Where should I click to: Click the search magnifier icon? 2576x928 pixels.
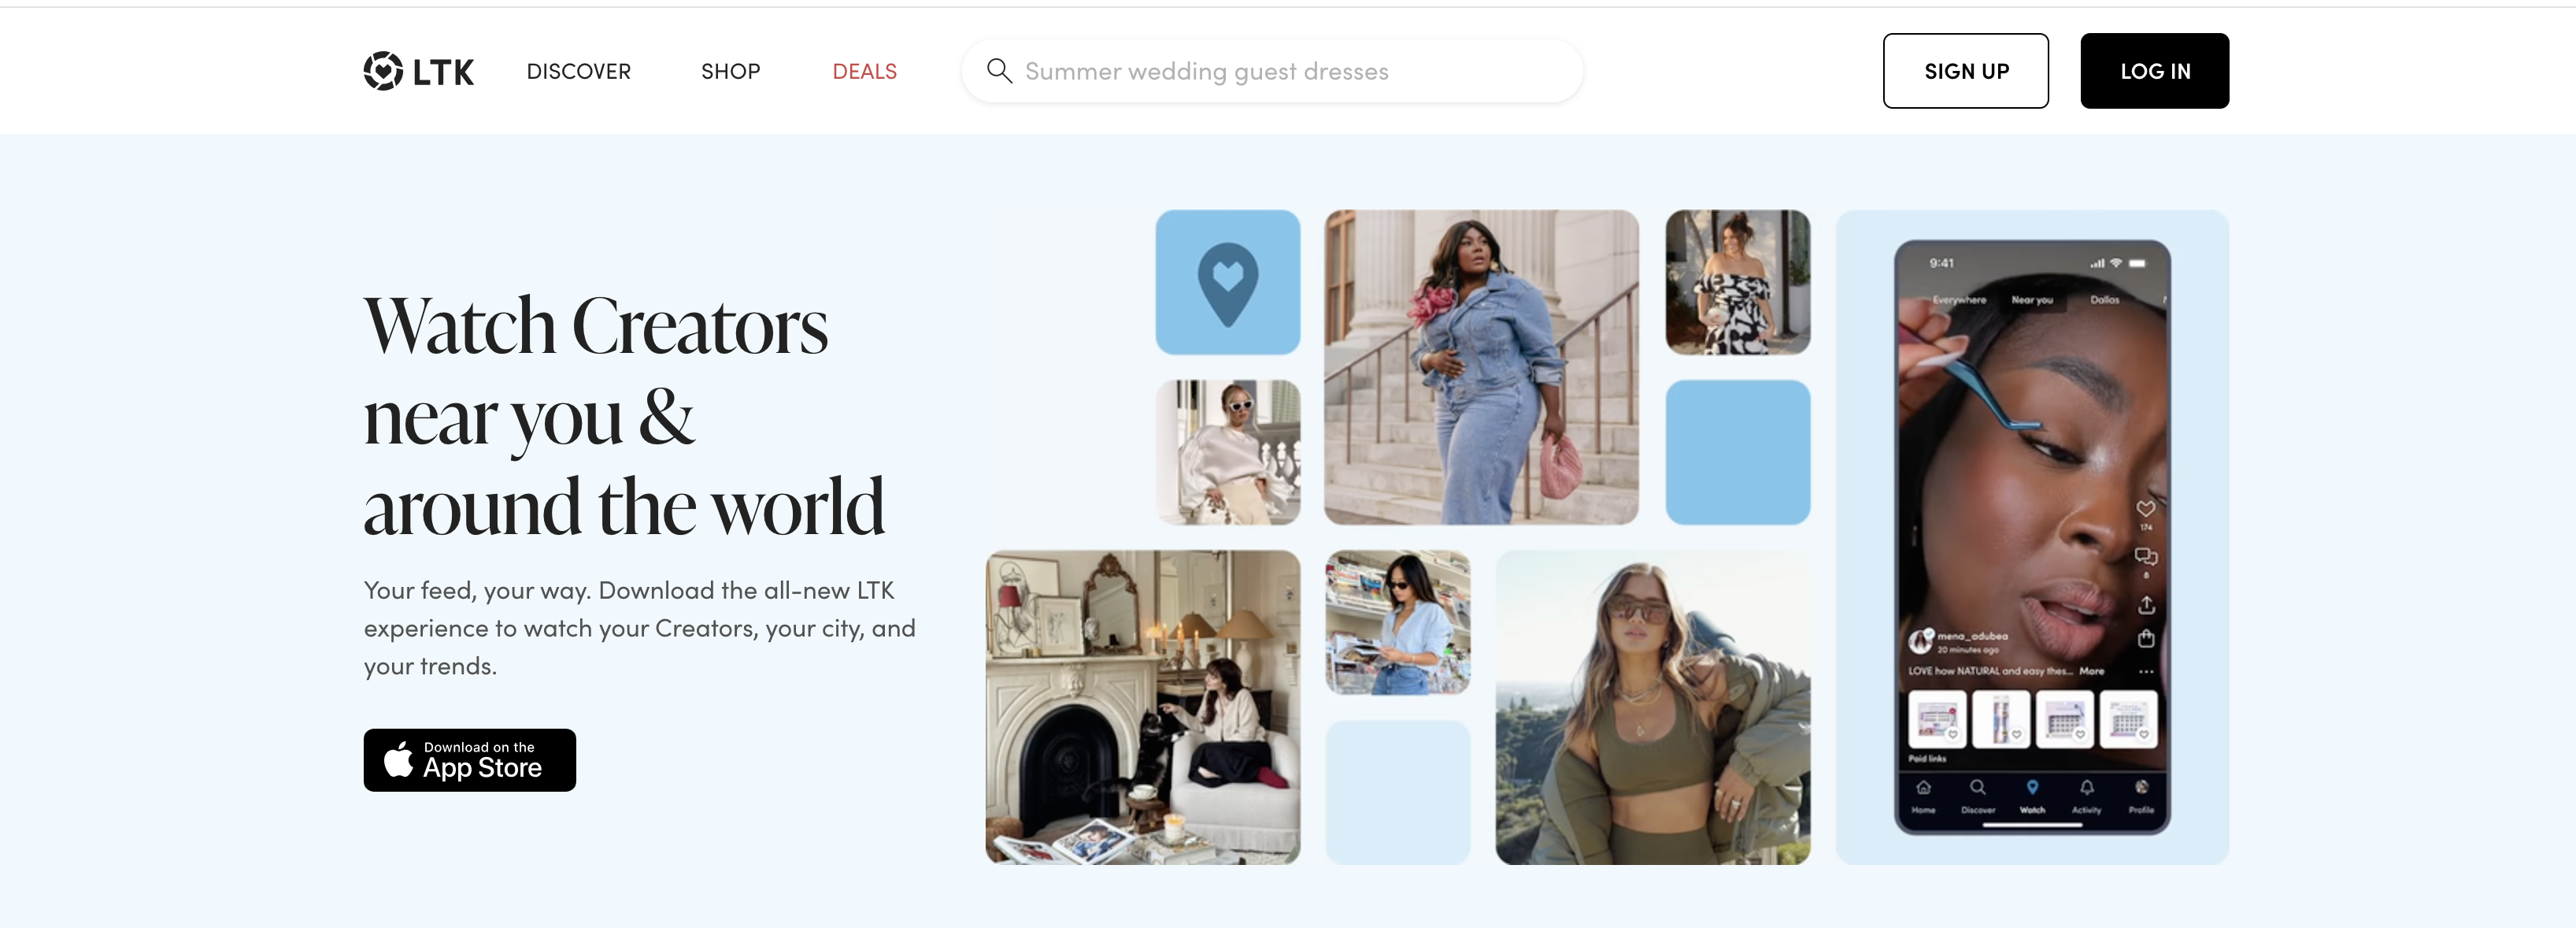[x=999, y=71]
